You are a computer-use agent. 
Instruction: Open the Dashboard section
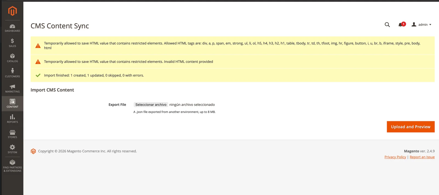click(x=12, y=28)
